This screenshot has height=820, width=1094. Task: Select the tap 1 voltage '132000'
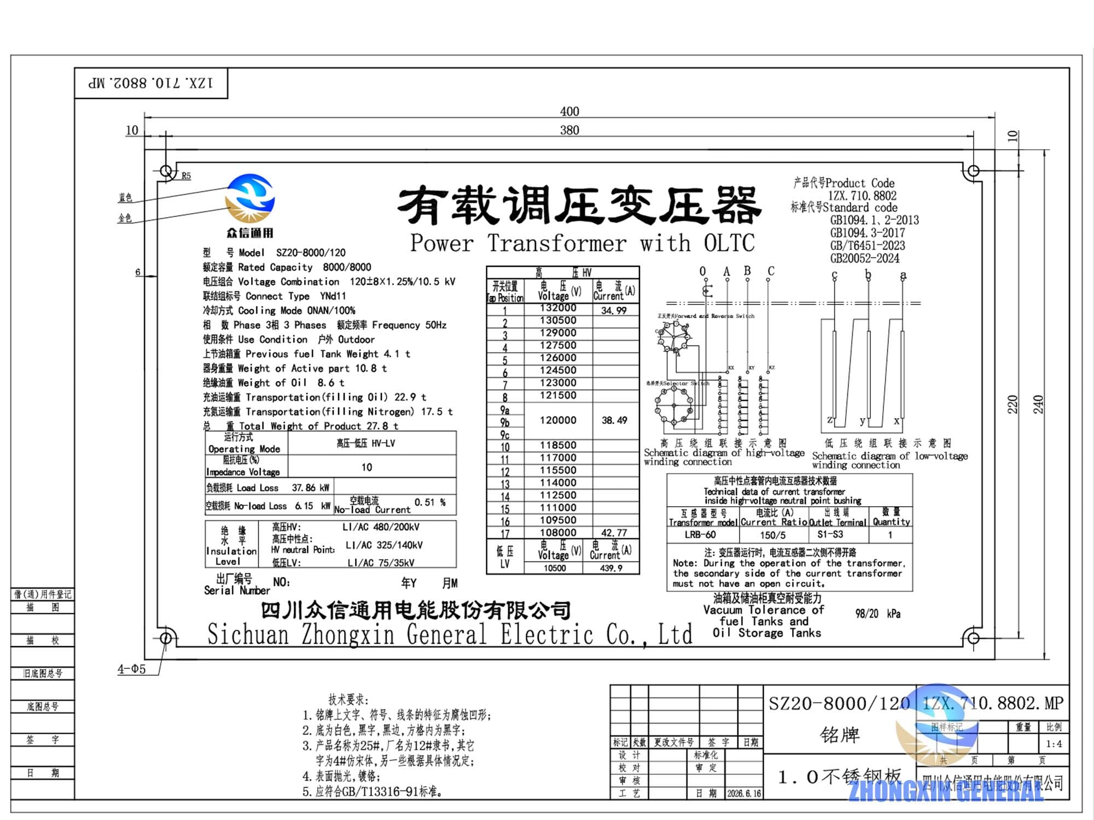pyautogui.click(x=558, y=308)
